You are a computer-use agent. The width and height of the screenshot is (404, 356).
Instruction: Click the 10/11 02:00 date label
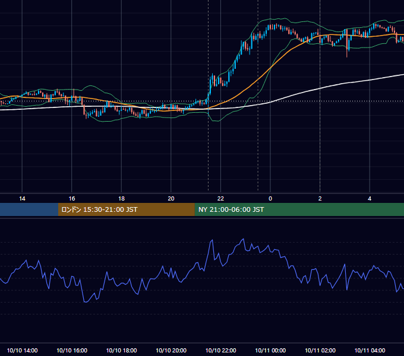click(320, 350)
